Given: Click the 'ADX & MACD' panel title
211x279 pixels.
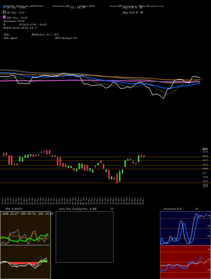Looking at the screenshot, I should click(14, 209).
